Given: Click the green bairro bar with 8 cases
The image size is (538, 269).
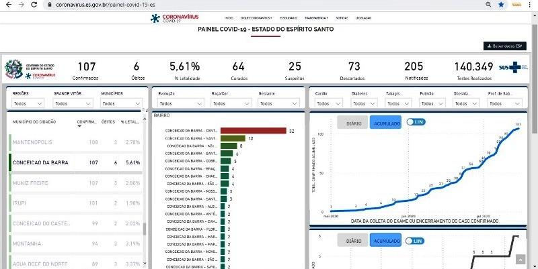Looking at the screenshot, I should (229, 146).
